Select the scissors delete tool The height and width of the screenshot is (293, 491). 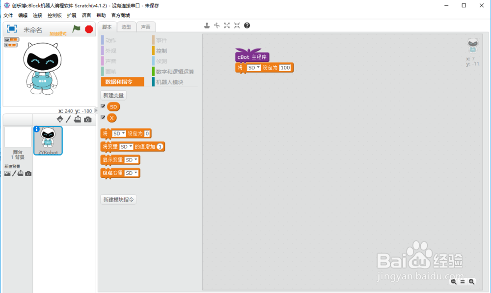click(217, 25)
